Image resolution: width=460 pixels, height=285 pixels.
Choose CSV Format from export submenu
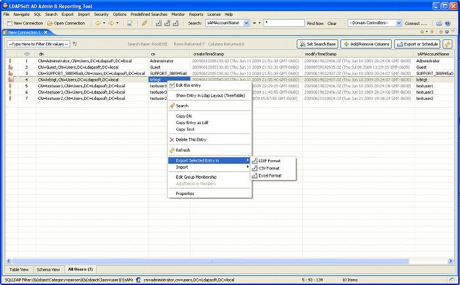tap(268, 167)
